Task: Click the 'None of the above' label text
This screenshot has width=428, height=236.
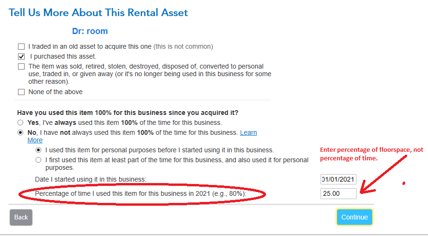Action: pos(55,92)
